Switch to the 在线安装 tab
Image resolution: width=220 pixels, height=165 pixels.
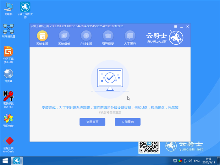click(86, 38)
